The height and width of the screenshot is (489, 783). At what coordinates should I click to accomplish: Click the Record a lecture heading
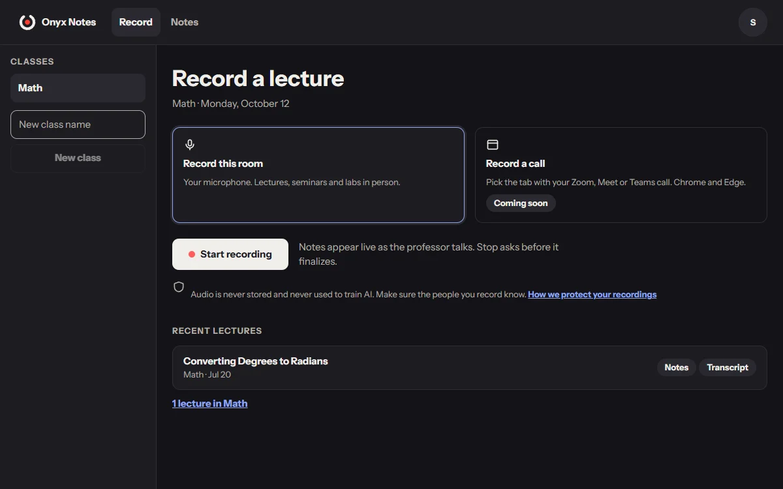[x=258, y=78]
